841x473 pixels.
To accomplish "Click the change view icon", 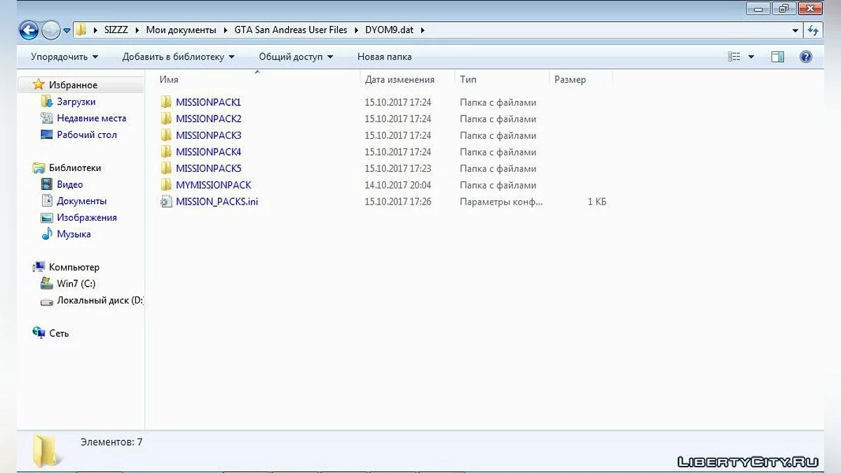I will click(x=734, y=57).
